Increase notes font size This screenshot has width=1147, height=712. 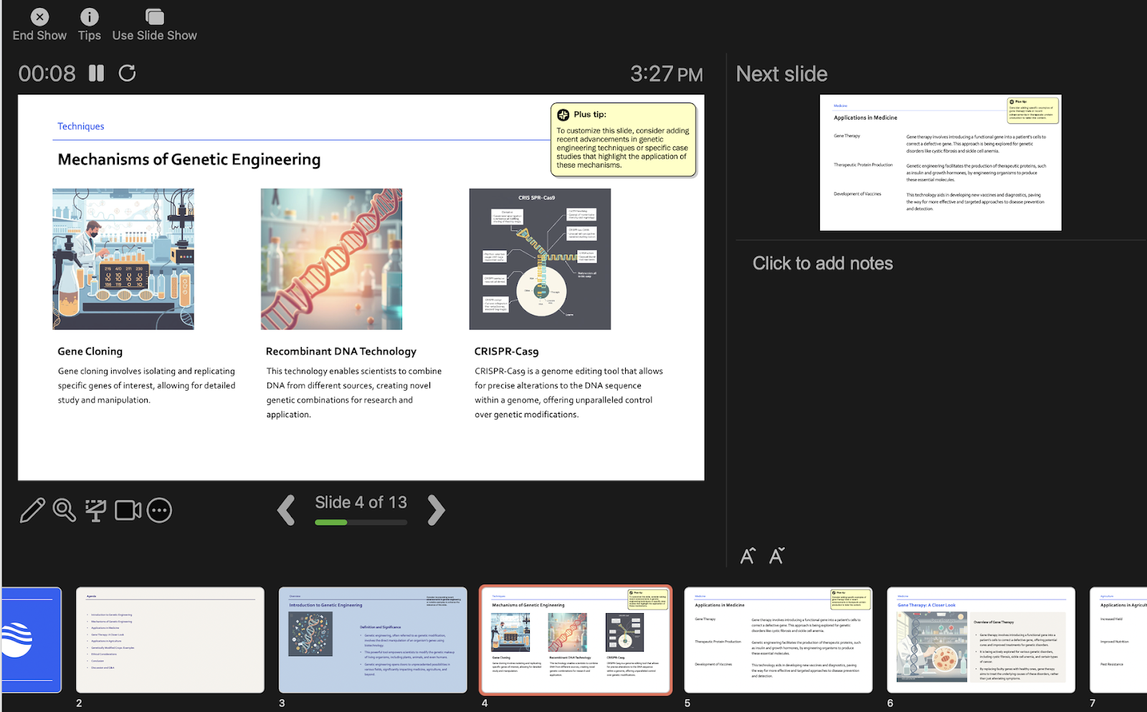tap(748, 556)
